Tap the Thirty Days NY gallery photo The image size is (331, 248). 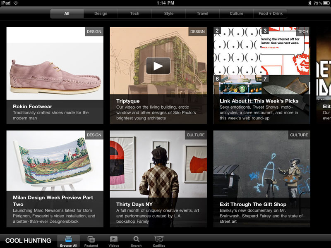[x=158, y=163]
